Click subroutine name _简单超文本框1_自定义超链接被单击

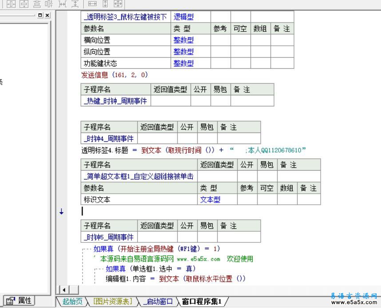[139, 176]
